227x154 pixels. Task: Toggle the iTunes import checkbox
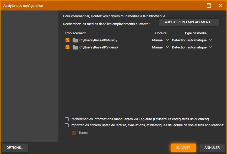coord(74,133)
